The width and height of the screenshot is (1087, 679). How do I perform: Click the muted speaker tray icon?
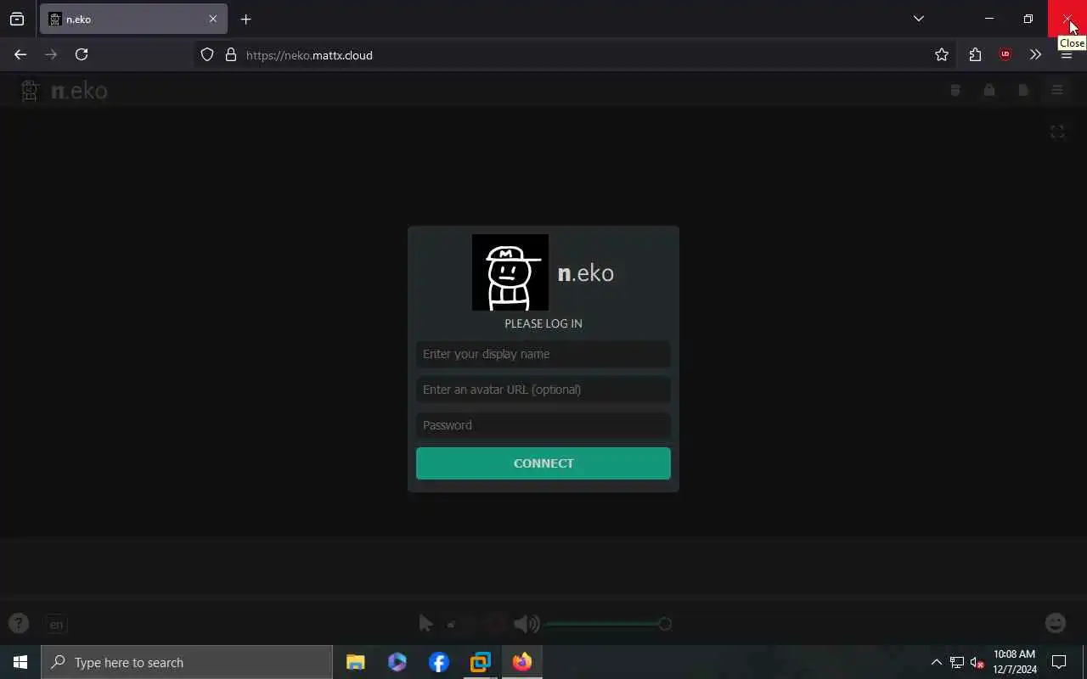tap(977, 662)
